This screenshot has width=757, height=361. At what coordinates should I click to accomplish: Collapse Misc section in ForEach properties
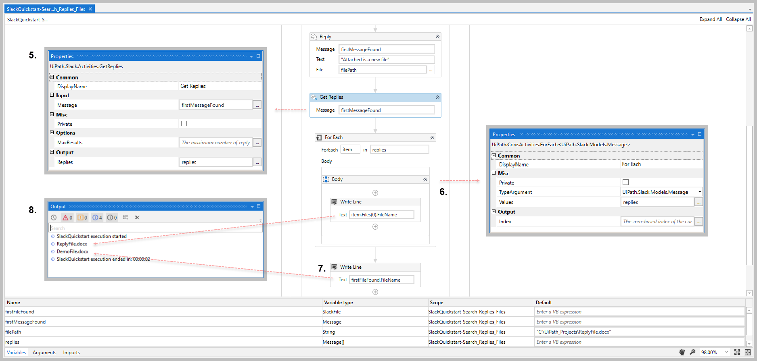(494, 173)
